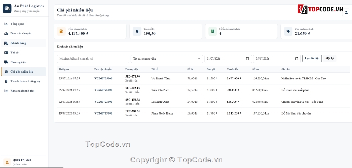The height and width of the screenshot is (168, 352).
Task: Click the receipt icon on refuel count card
Action: point(212,31)
